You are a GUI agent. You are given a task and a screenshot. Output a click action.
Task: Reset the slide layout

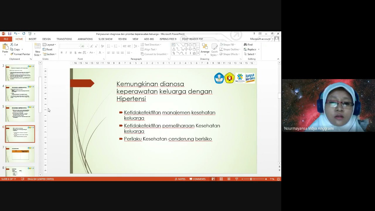pos(47,50)
